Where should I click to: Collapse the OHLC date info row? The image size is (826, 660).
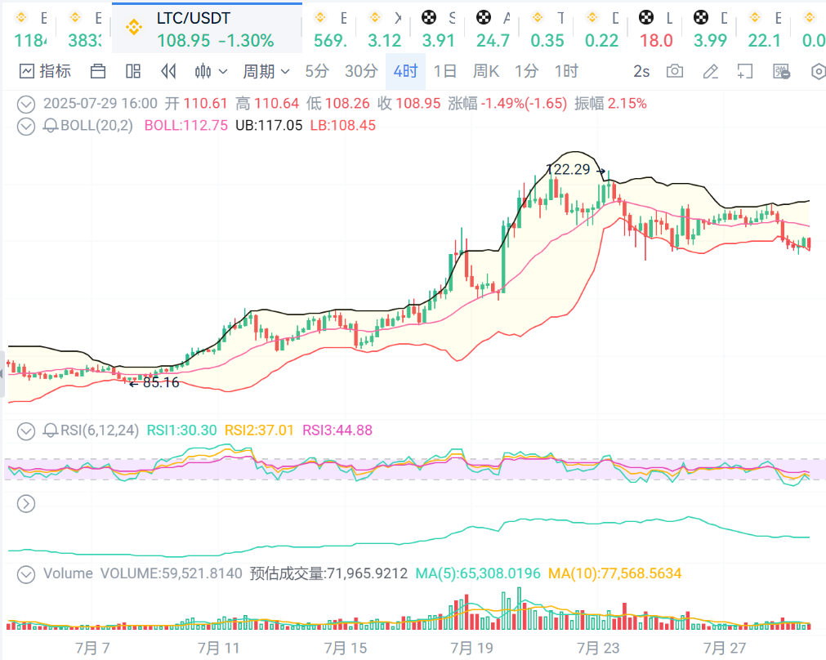click(26, 104)
